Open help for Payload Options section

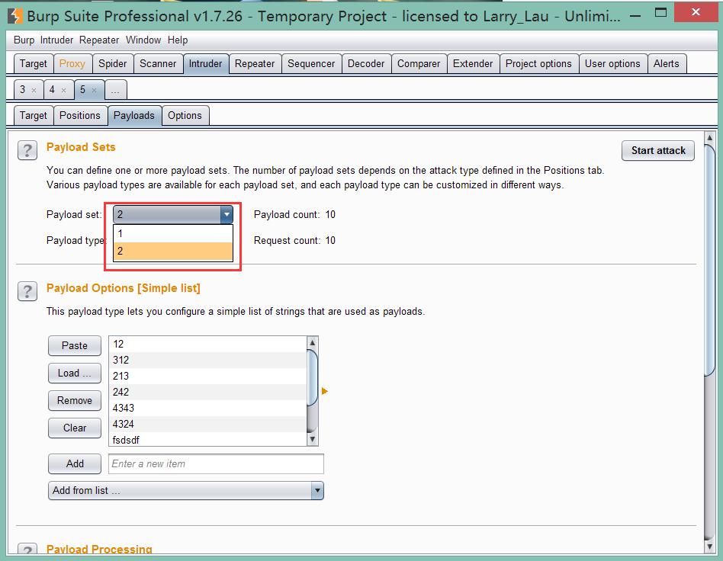pyautogui.click(x=27, y=291)
